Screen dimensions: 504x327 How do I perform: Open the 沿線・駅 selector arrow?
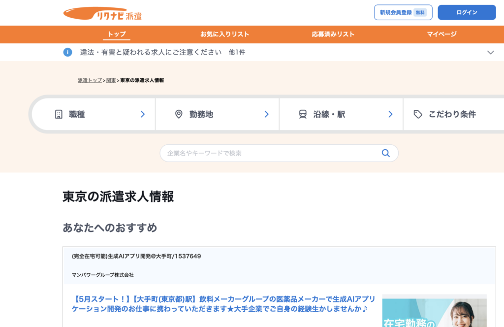(390, 114)
